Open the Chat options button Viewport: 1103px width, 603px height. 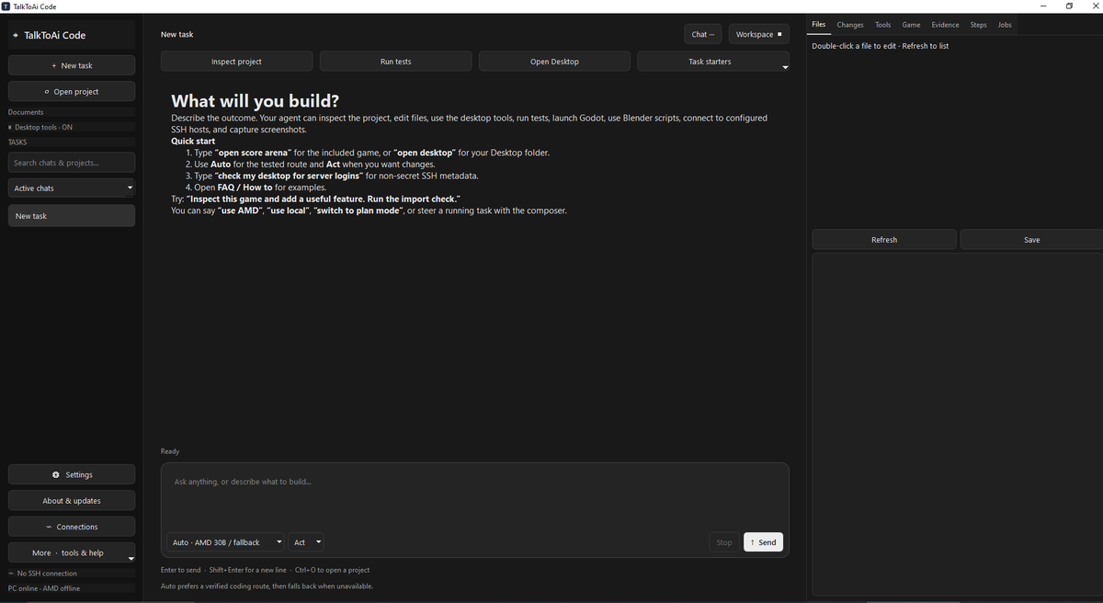pos(703,35)
